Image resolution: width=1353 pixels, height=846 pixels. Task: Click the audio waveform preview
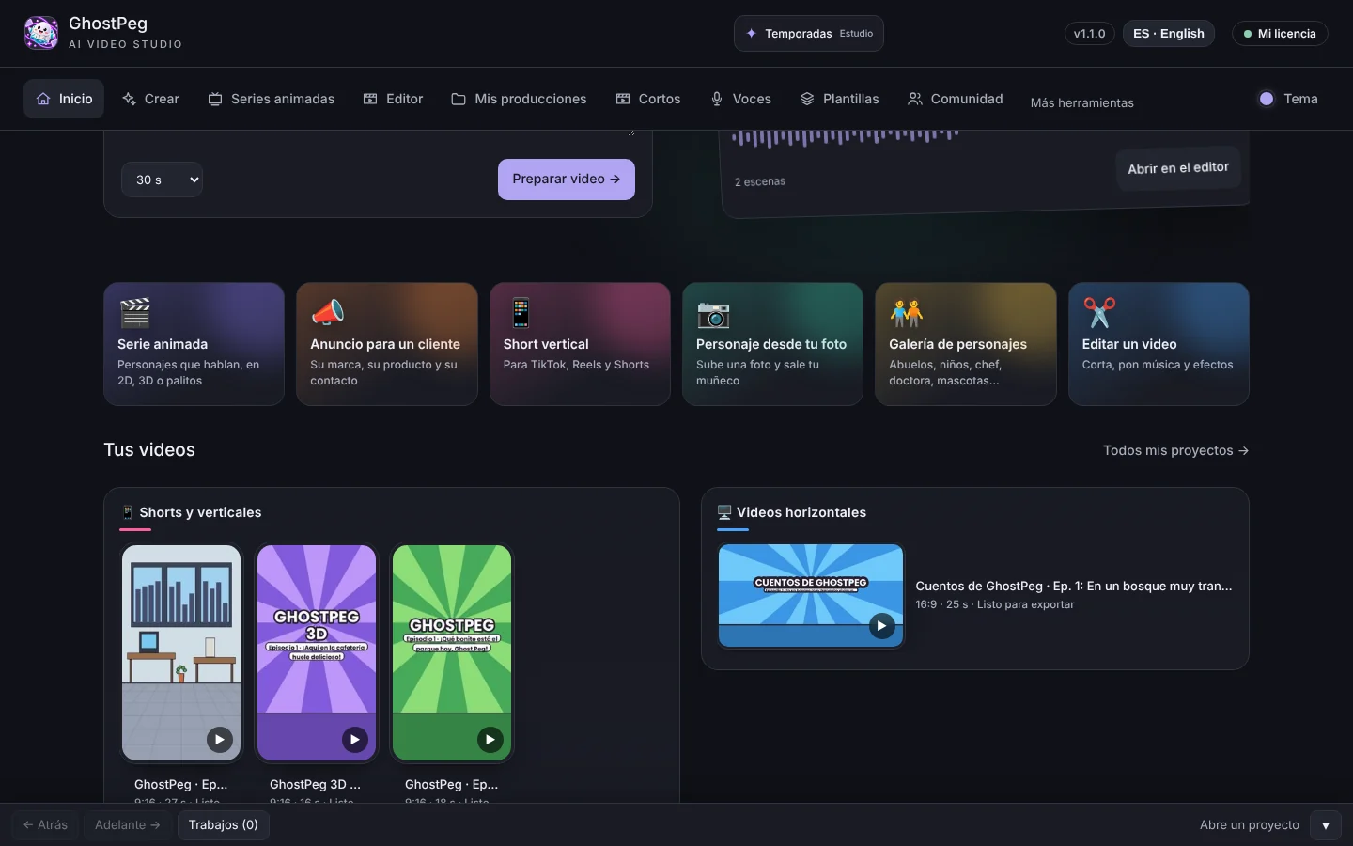[x=846, y=137]
